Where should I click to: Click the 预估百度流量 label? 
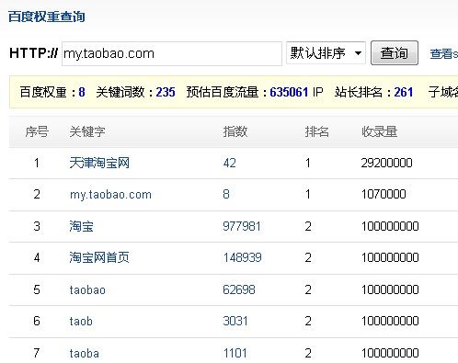click(223, 92)
